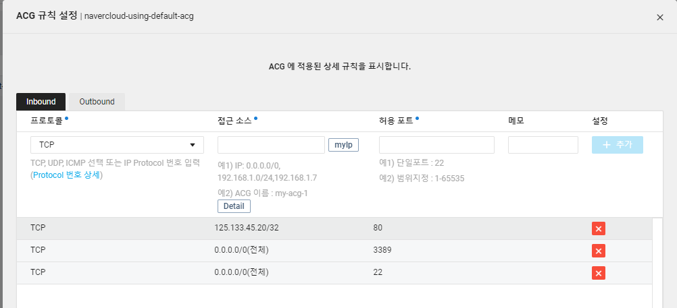Click the Detail button
Image resolution: width=677 pixels, height=308 pixels.
click(x=234, y=206)
